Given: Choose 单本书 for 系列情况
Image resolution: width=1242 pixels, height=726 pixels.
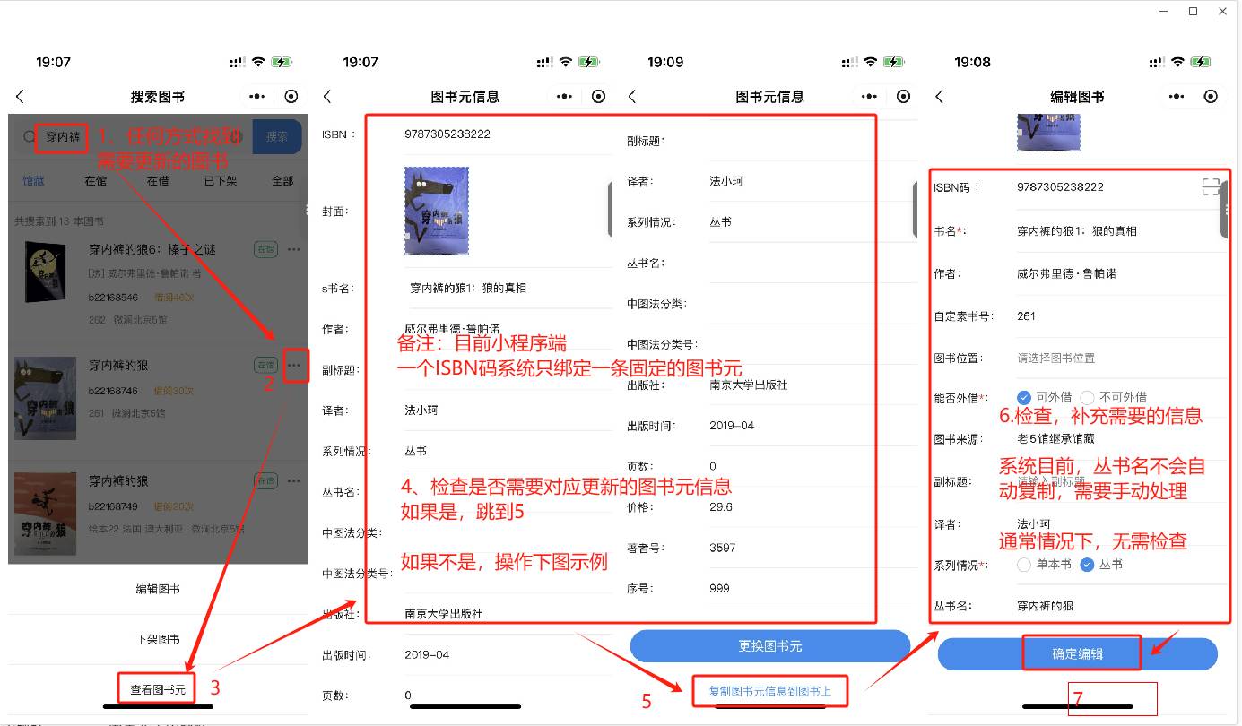Looking at the screenshot, I should point(1024,565).
